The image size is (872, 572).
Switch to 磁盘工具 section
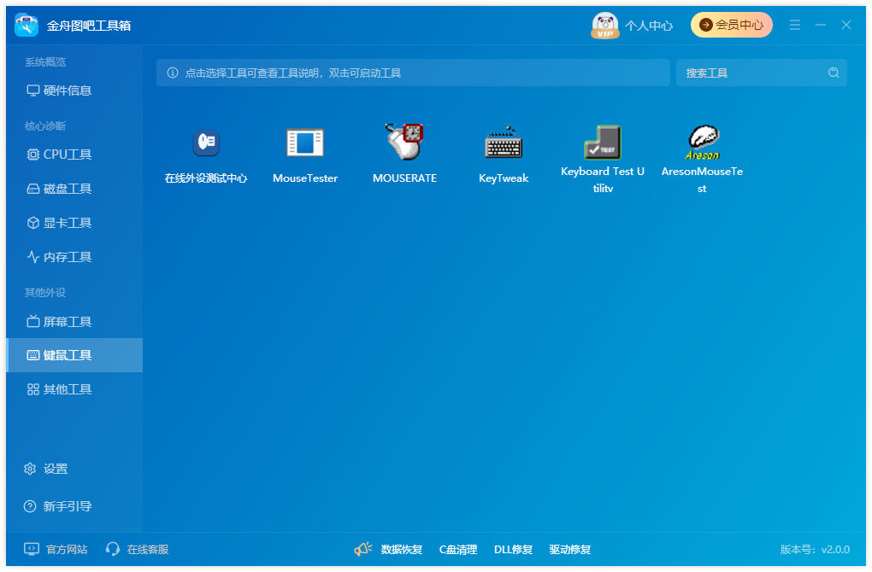74,189
